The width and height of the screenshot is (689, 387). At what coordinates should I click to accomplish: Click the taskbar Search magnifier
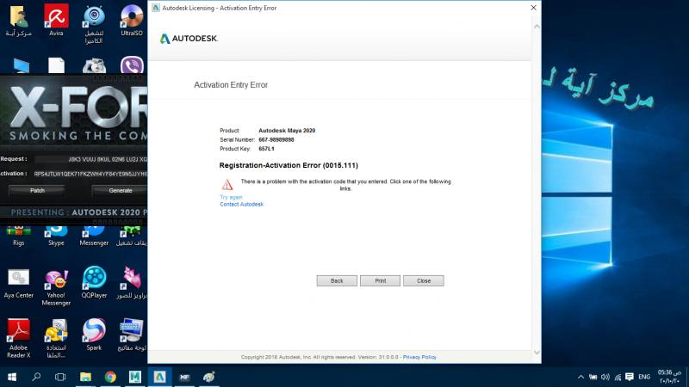(36, 377)
